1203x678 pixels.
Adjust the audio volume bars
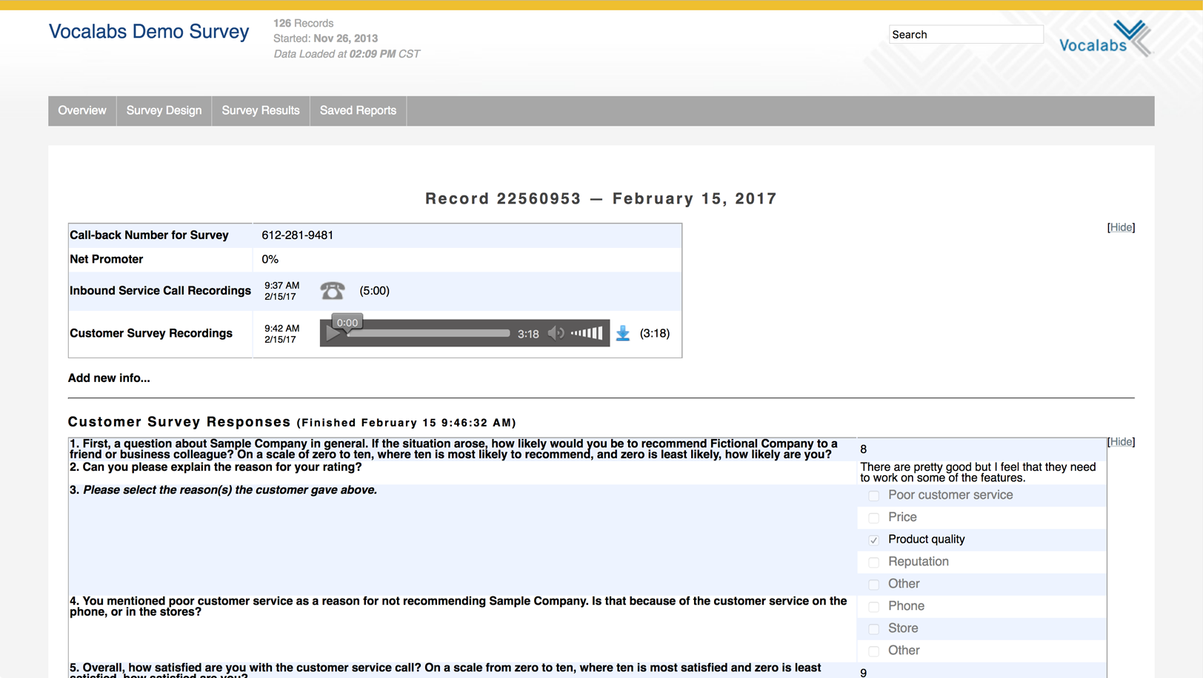(x=587, y=334)
